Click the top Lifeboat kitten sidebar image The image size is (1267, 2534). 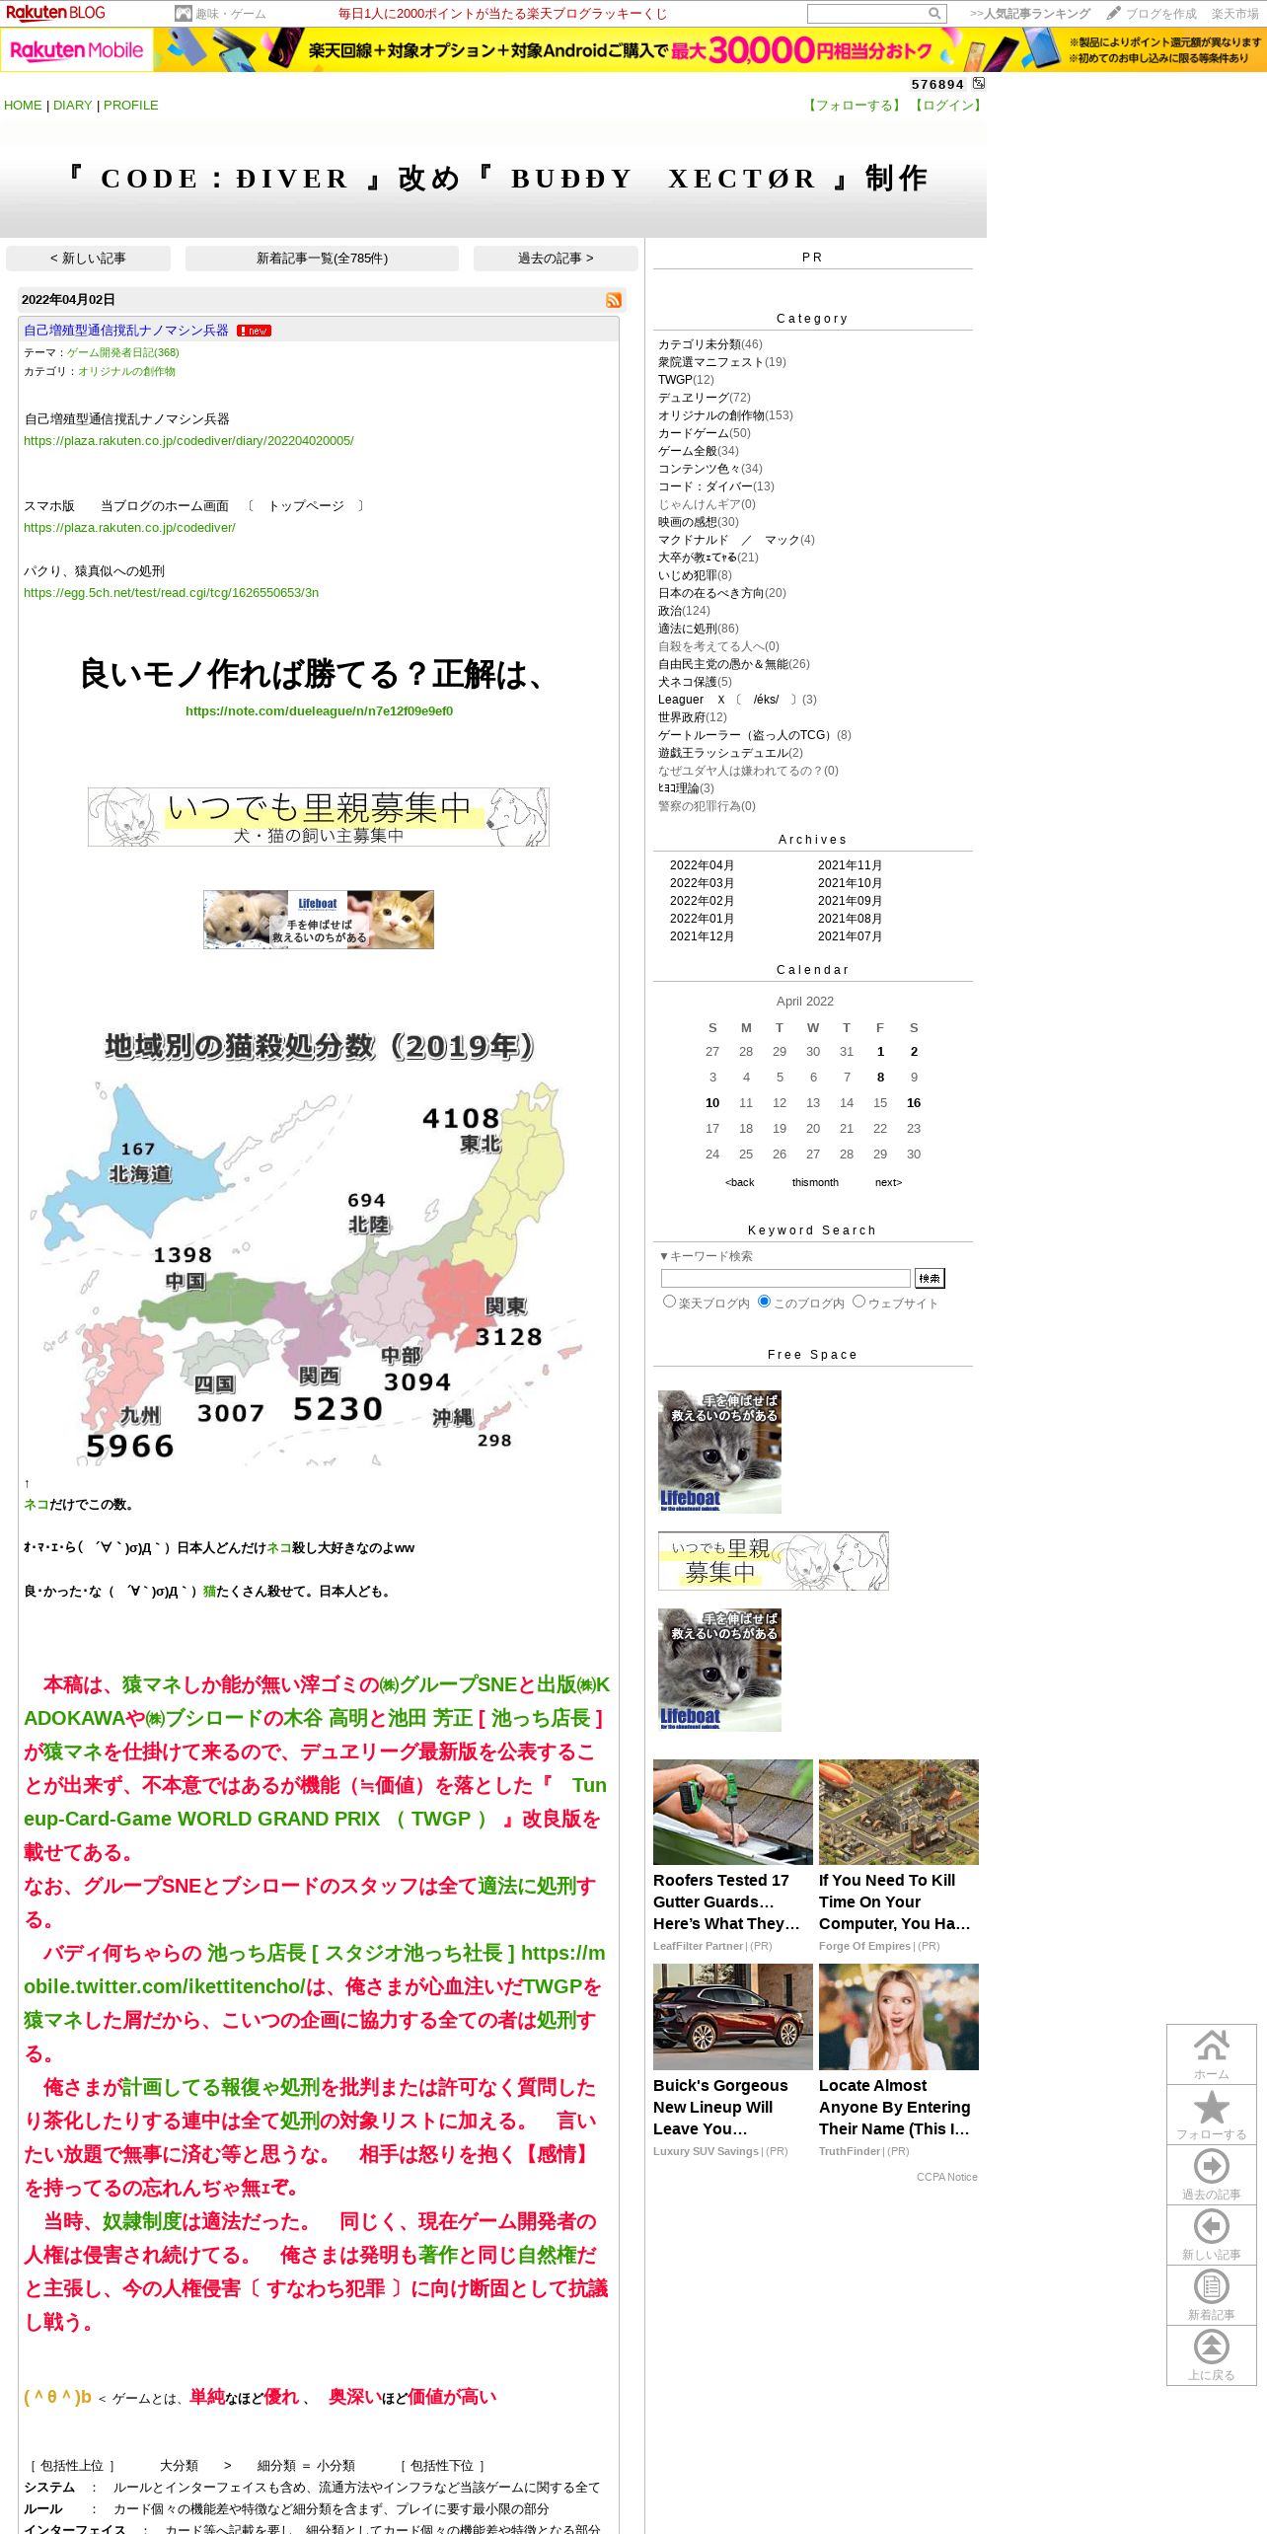(719, 1452)
